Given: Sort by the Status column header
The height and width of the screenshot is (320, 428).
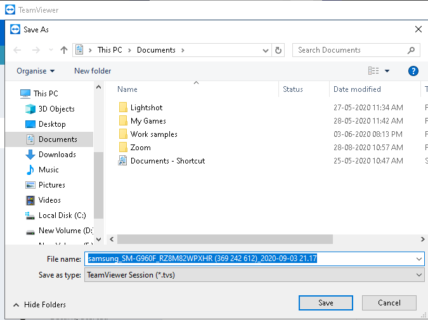Looking at the screenshot, I should (x=293, y=89).
